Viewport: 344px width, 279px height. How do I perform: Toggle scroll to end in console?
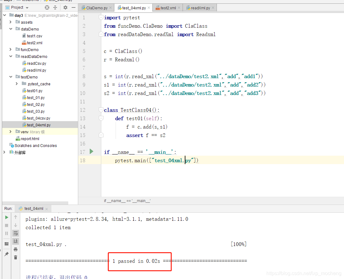pos(16,241)
